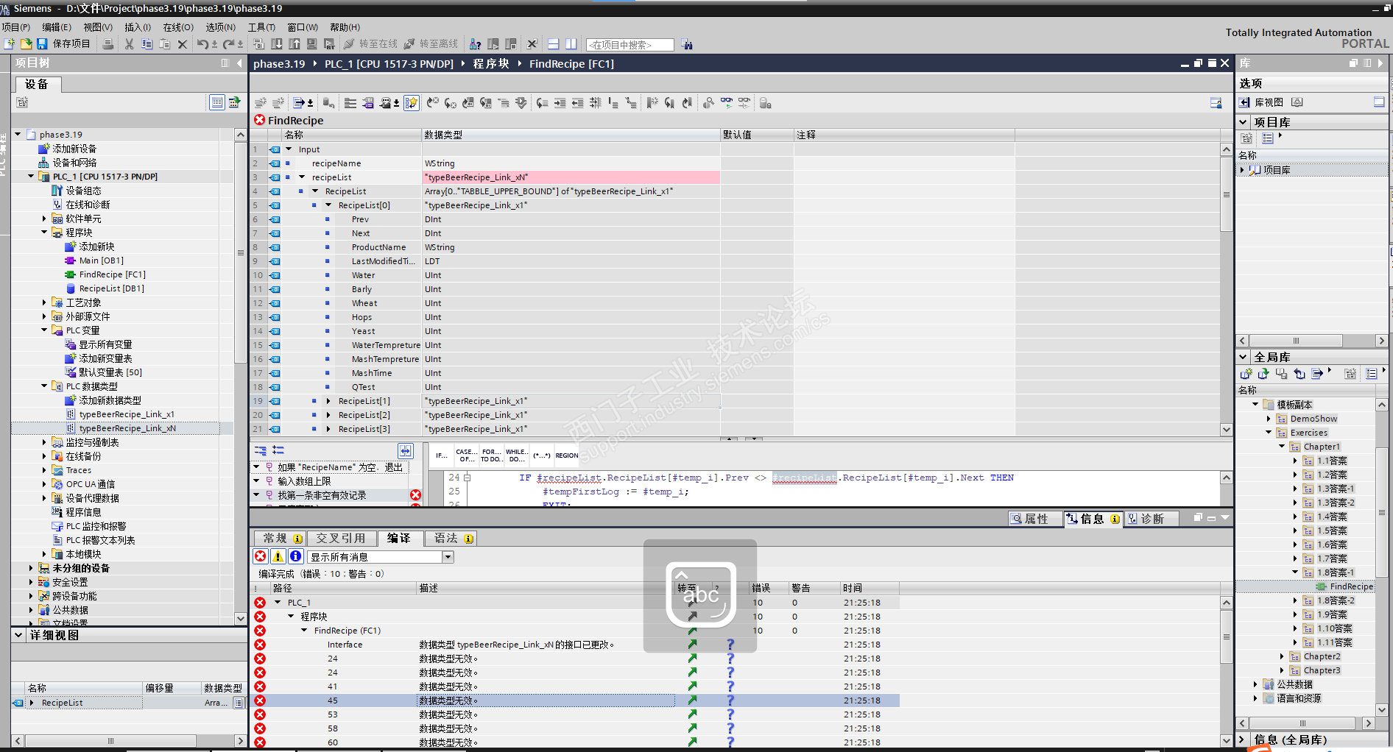Collapse the 全局库 section
Screen dimensions: 1393x752
1244,357
